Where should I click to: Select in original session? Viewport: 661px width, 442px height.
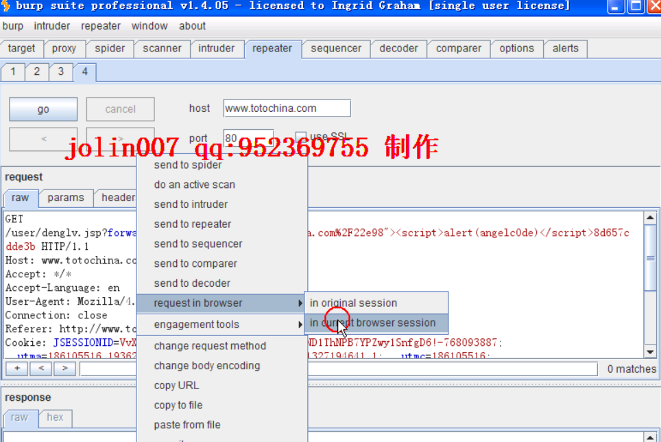tap(376, 303)
